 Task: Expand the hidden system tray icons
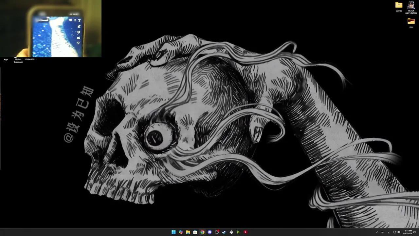(x=377, y=232)
